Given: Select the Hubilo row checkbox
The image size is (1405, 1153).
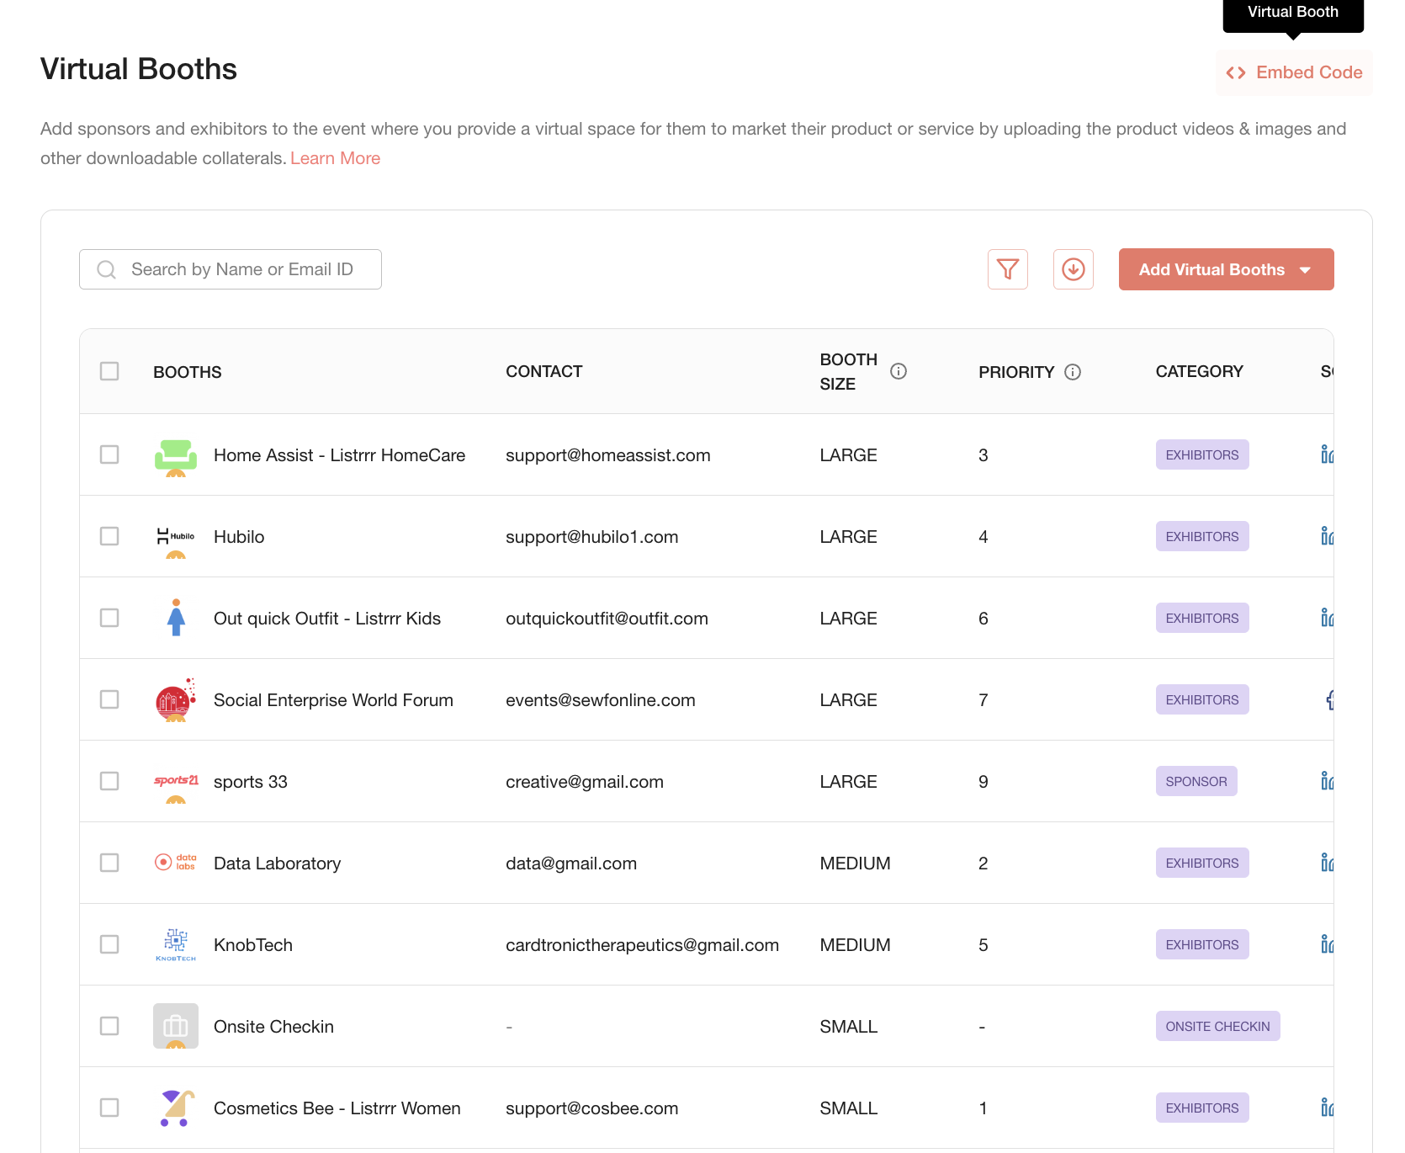Looking at the screenshot, I should 109,536.
